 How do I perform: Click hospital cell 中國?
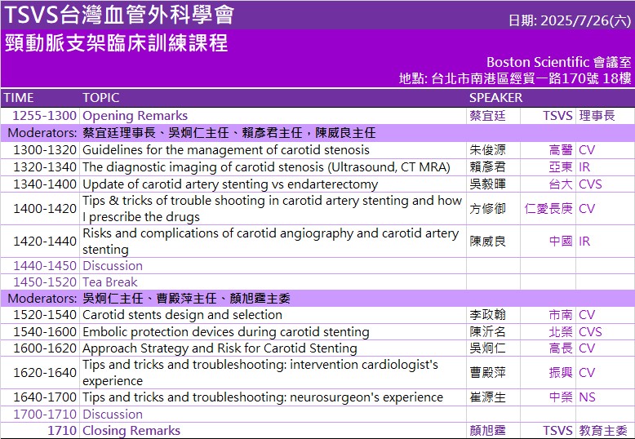(561, 242)
